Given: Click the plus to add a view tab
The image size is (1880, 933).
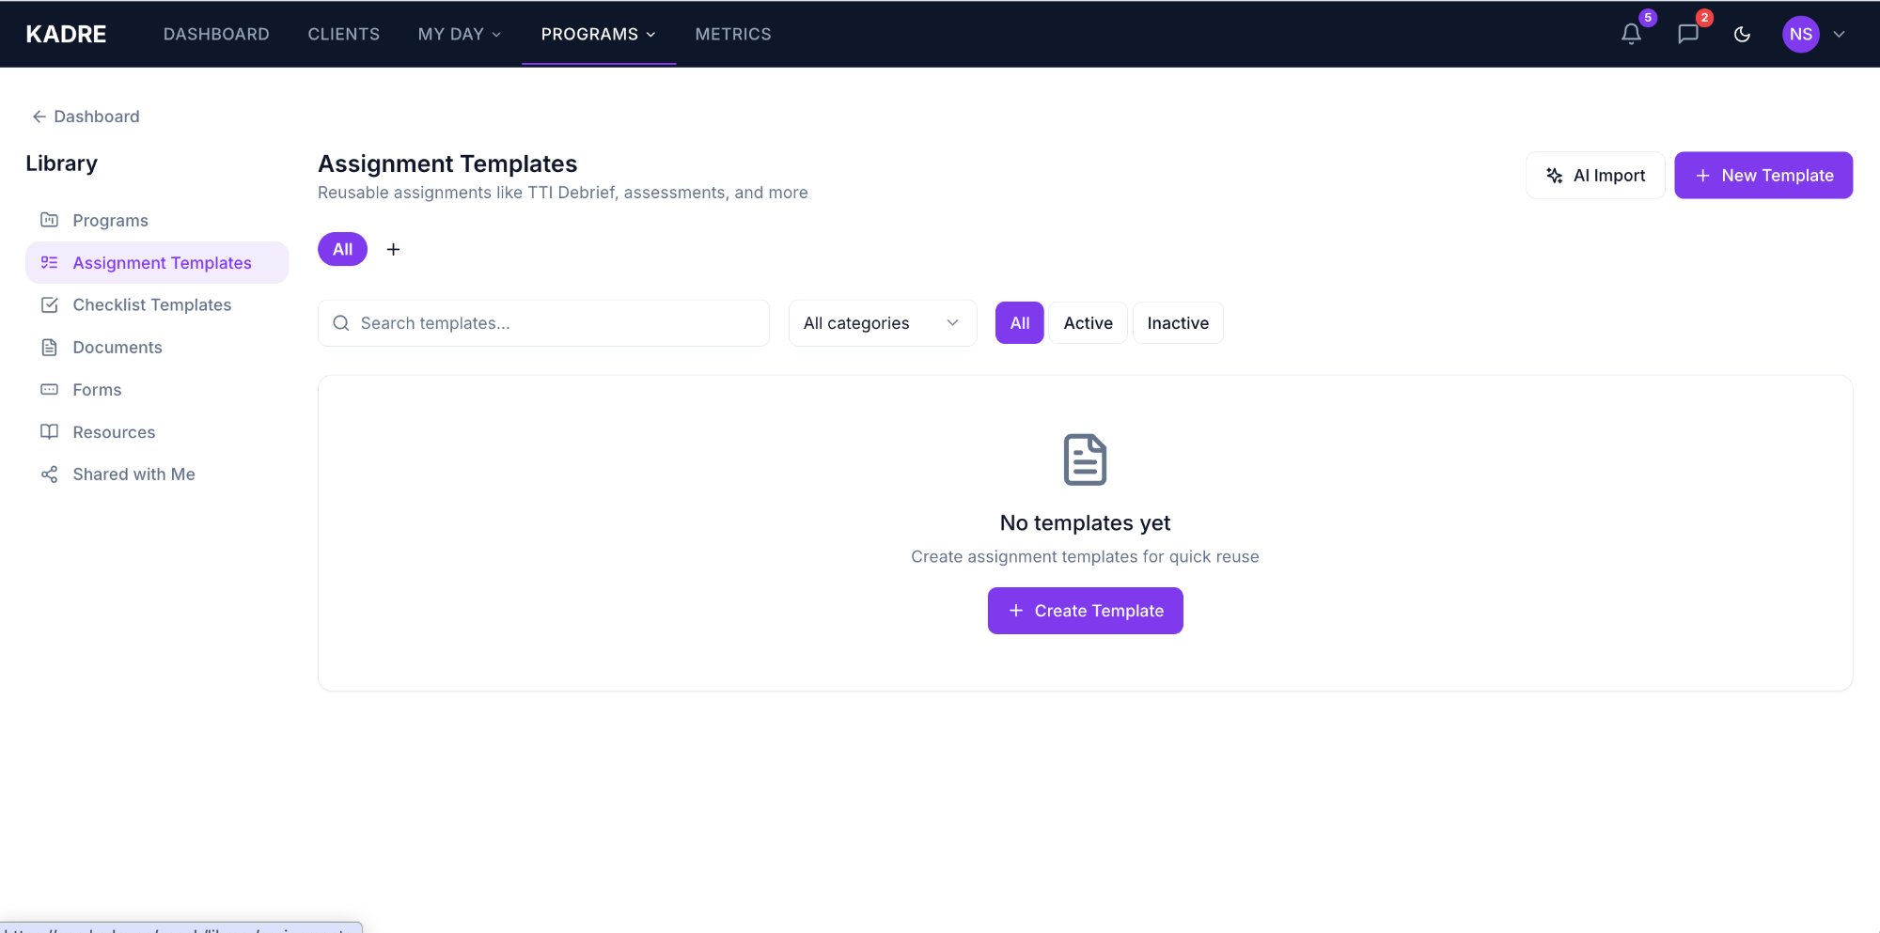Looking at the screenshot, I should (393, 249).
